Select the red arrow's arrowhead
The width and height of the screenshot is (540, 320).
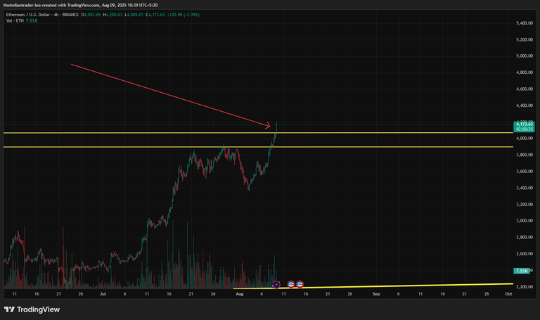[x=267, y=125]
